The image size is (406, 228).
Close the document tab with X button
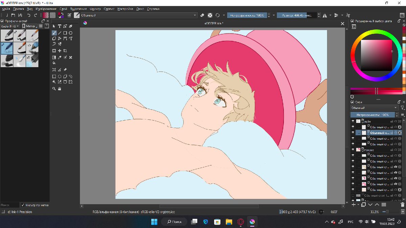coord(342,23)
